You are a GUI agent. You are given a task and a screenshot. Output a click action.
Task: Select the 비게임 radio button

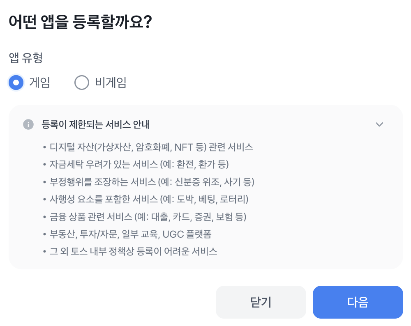click(x=82, y=83)
